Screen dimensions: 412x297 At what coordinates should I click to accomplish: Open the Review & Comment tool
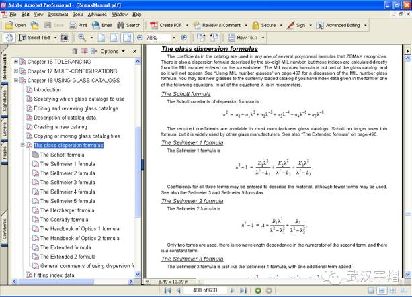click(217, 26)
